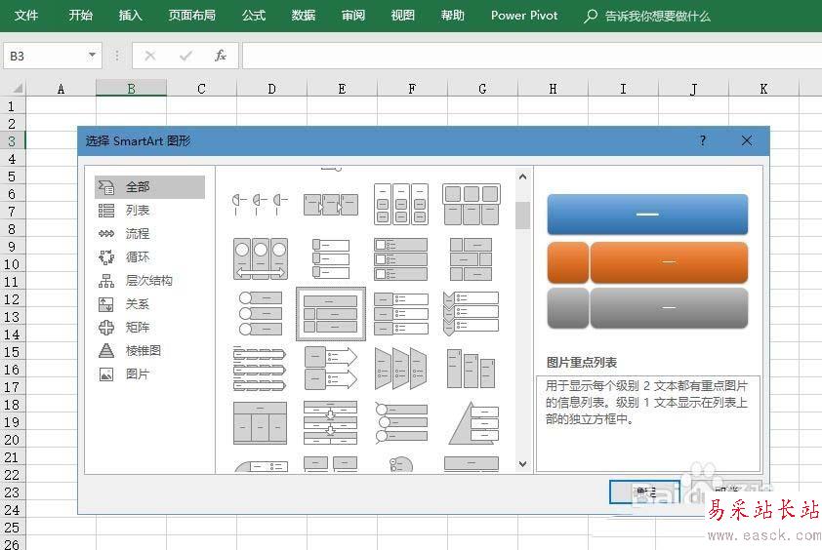Screen dimensions: 822x550
Task: Click the blue bar in layout preview
Action: click(x=647, y=215)
